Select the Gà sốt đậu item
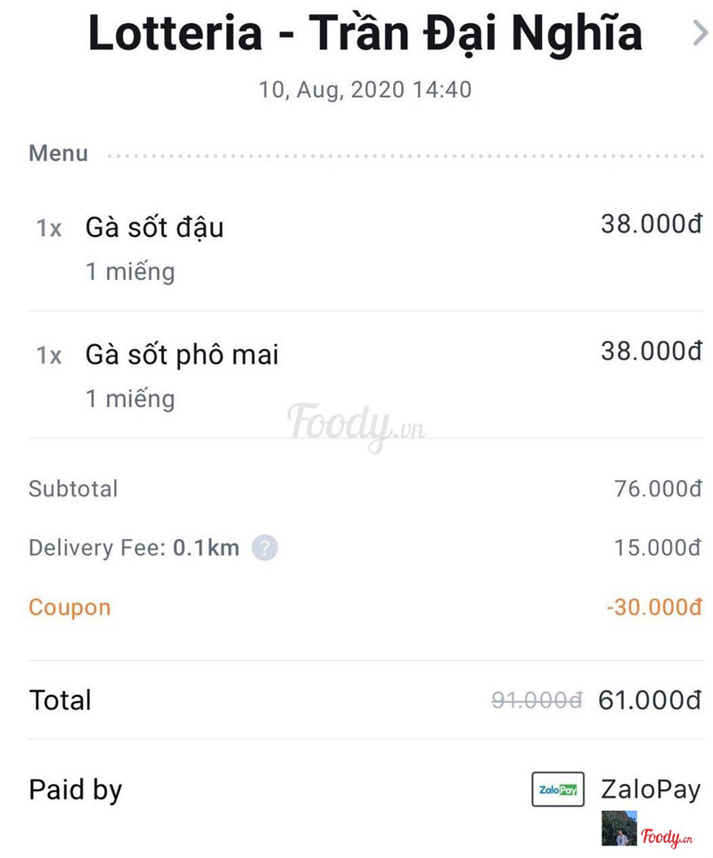Screen dimensions: 713x858 point(154,228)
